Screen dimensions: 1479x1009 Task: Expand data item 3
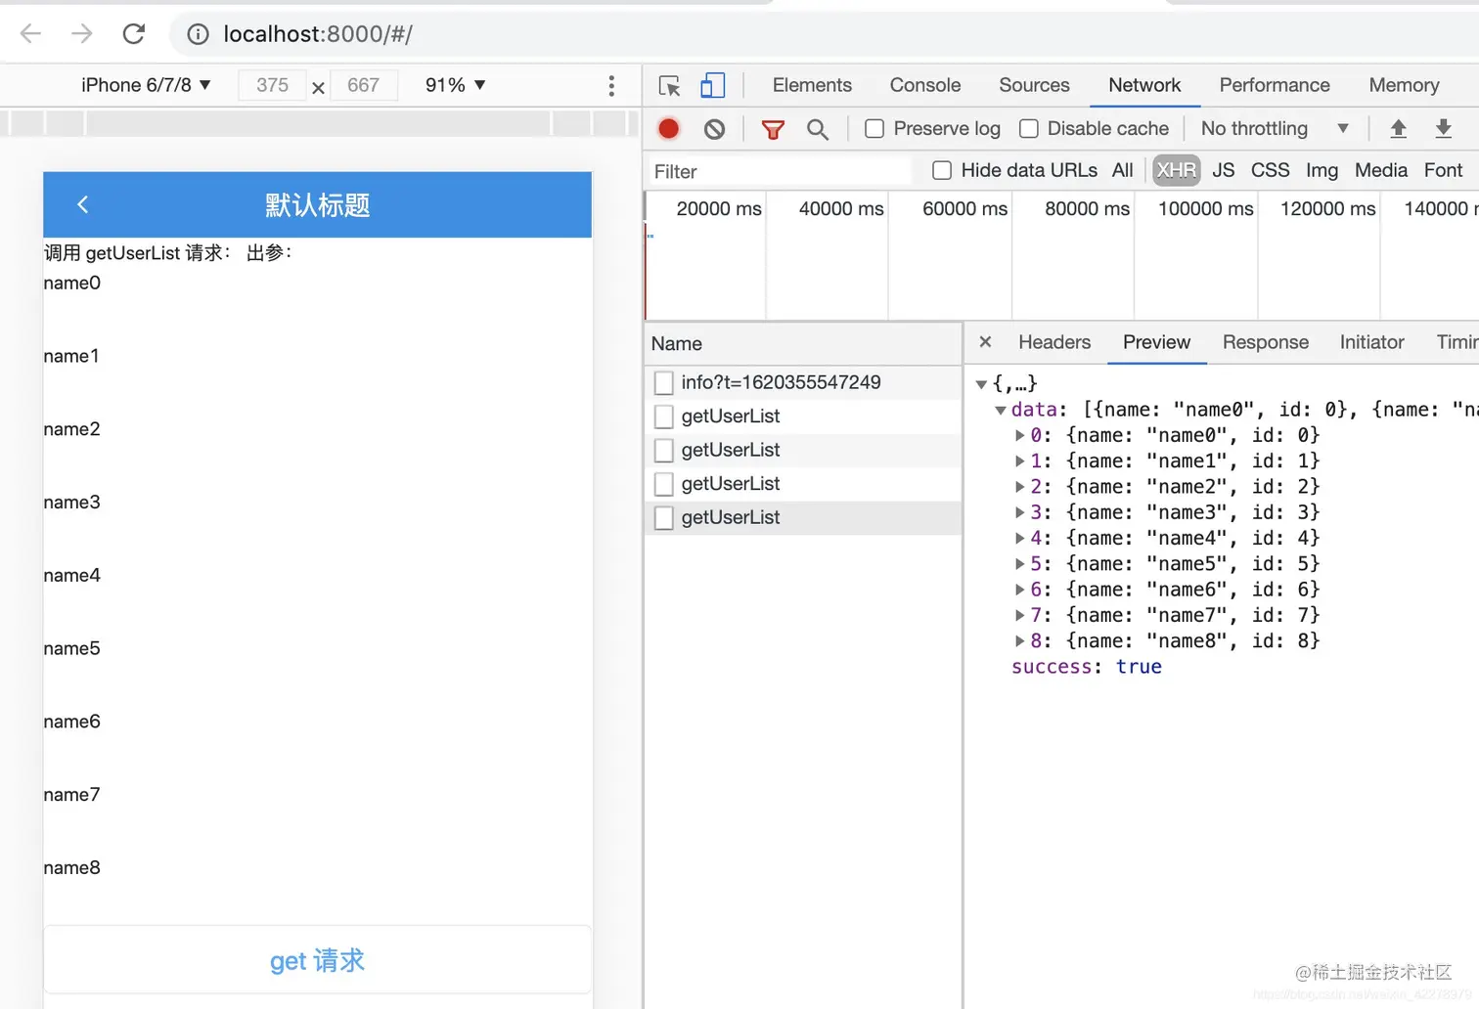[1020, 512]
